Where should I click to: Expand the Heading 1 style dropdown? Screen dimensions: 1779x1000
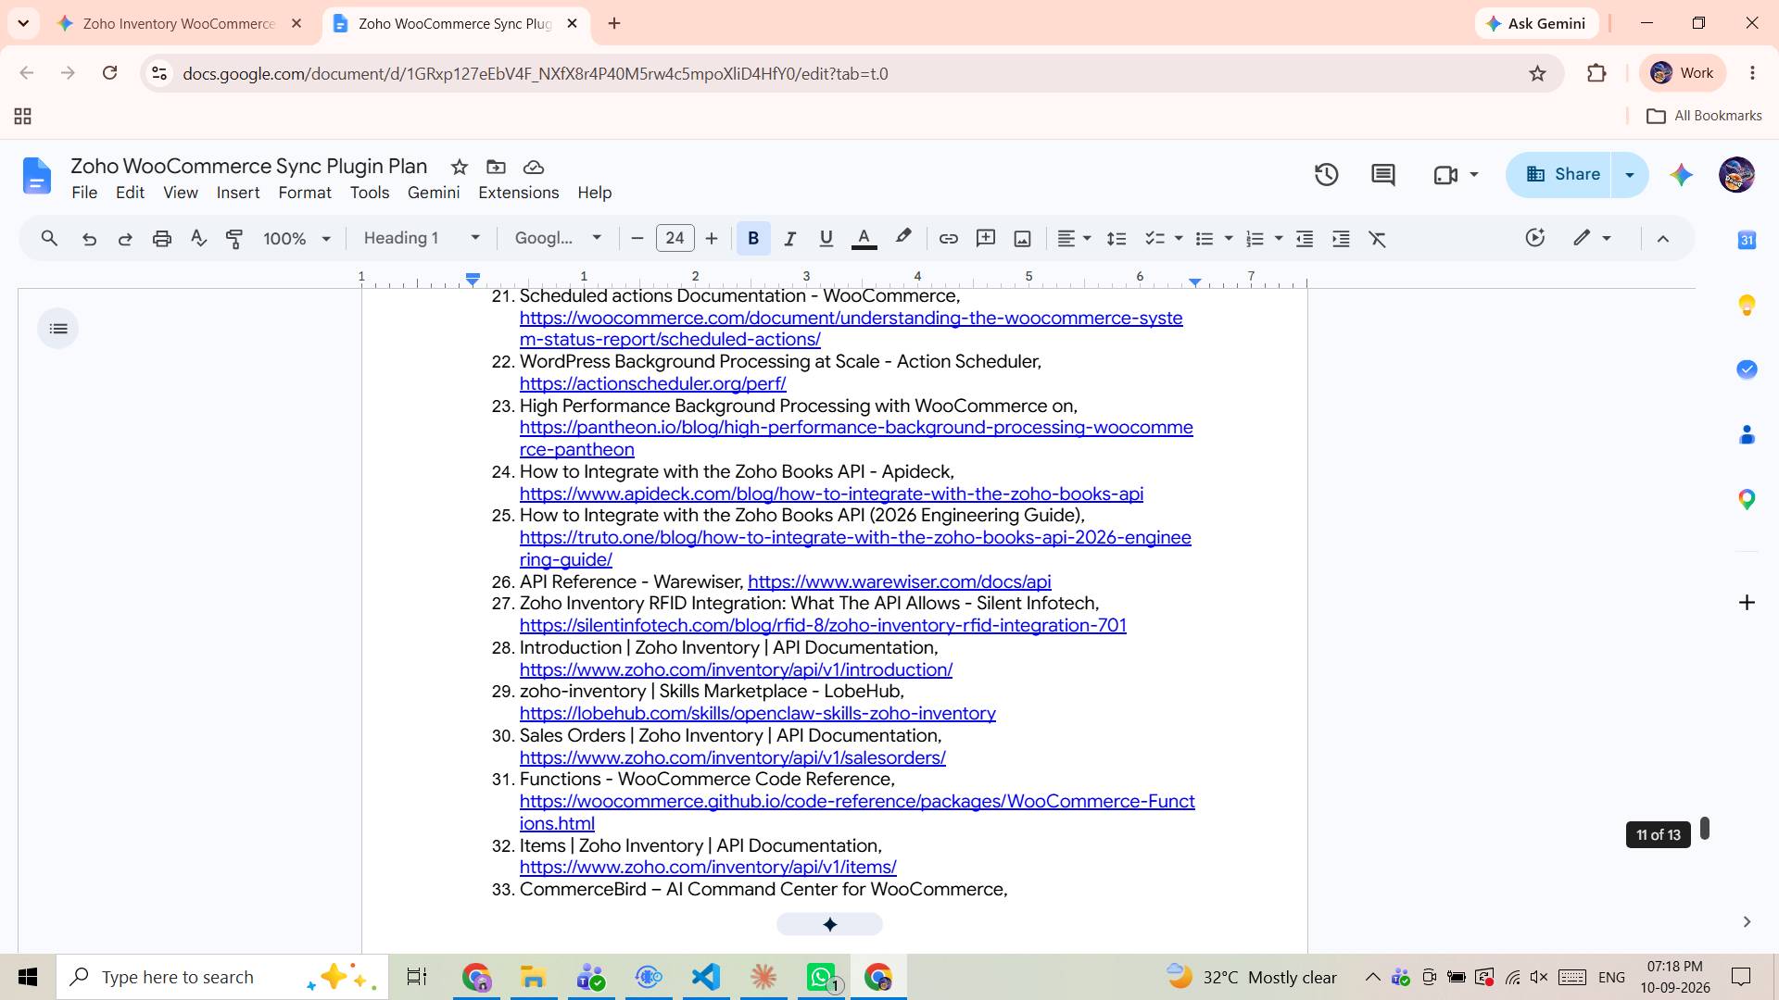(422, 239)
